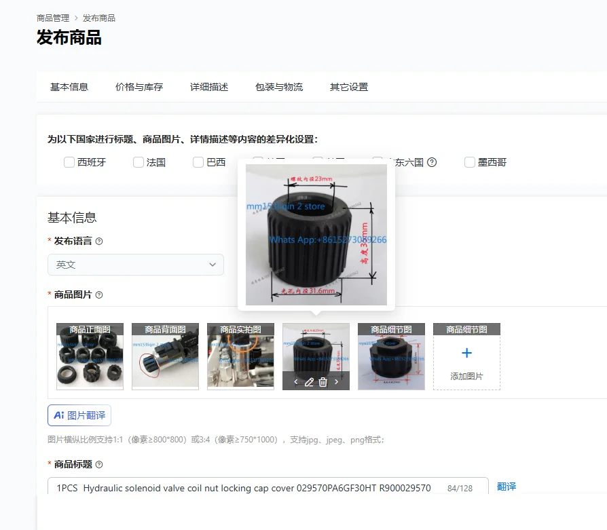Delete the hovered product image via trash icon

pos(323,382)
